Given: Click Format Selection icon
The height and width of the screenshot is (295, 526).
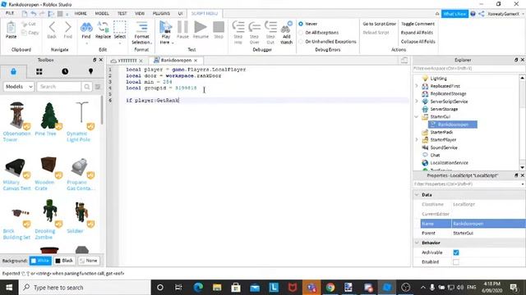Looking at the screenshot, I should click(x=141, y=27).
